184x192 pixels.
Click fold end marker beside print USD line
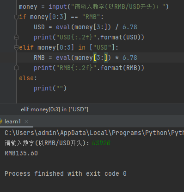pyautogui.click(x=16, y=37)
